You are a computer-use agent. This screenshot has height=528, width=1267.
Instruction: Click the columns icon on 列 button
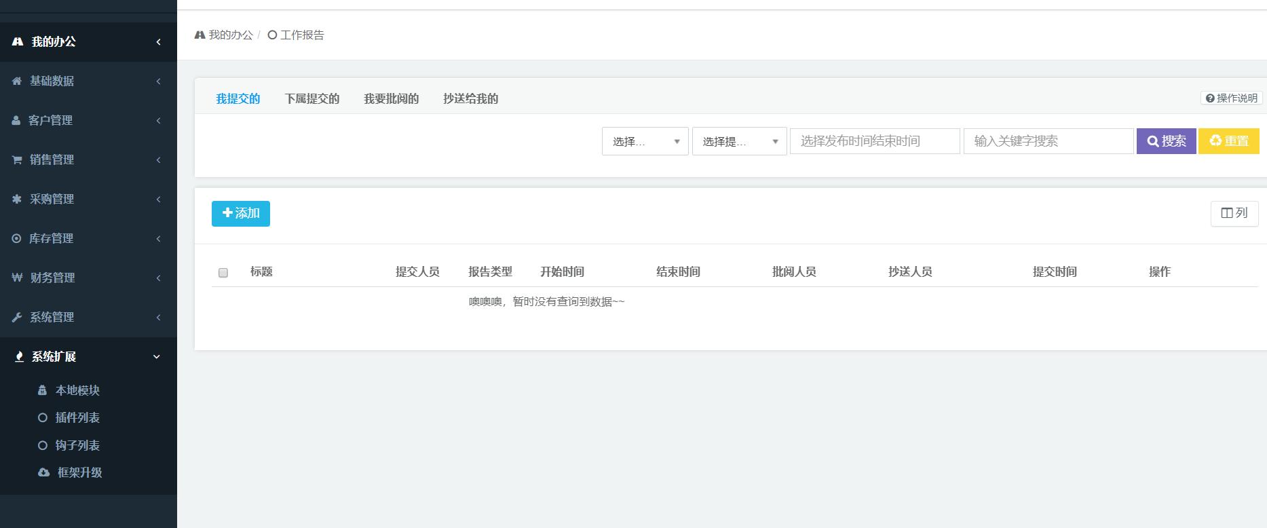coord(1227,213)
